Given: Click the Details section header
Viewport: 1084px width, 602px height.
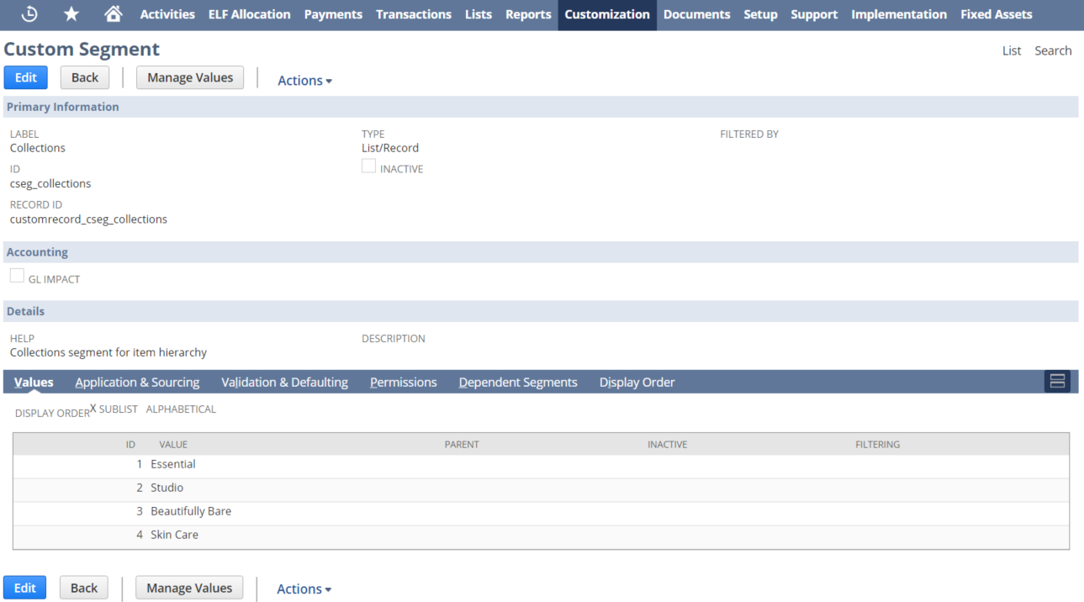Looking at the screenshot, I should (x=541, y=311).
